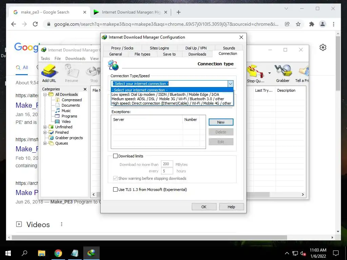Click the muted volume tray icon
347x260 pixels.
click(x=303, y=253)
